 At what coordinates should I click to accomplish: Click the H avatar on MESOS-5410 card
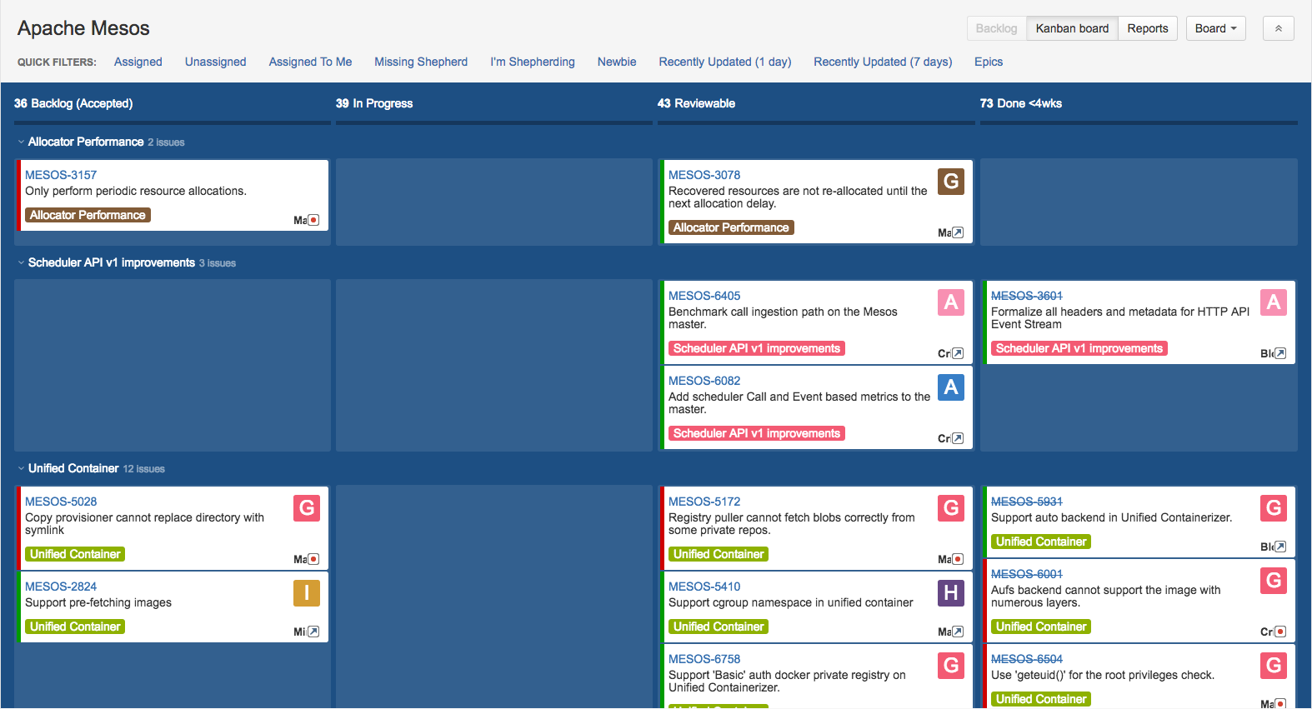pyautogui.click(x=951, y=593)
